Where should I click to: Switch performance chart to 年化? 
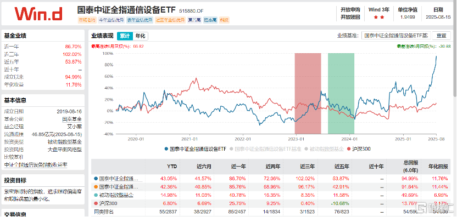pyautogui.click(x=140, y=36)
